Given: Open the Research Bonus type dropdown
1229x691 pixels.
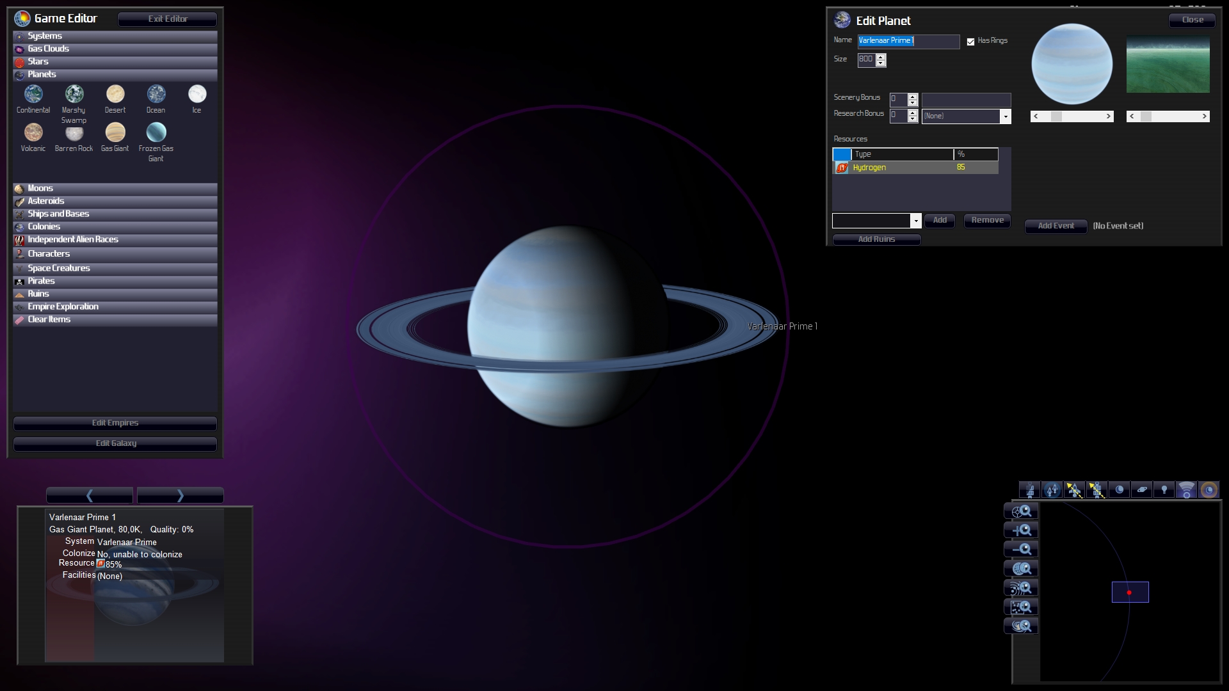Looking at the screenshot, I should (1005, 116).
